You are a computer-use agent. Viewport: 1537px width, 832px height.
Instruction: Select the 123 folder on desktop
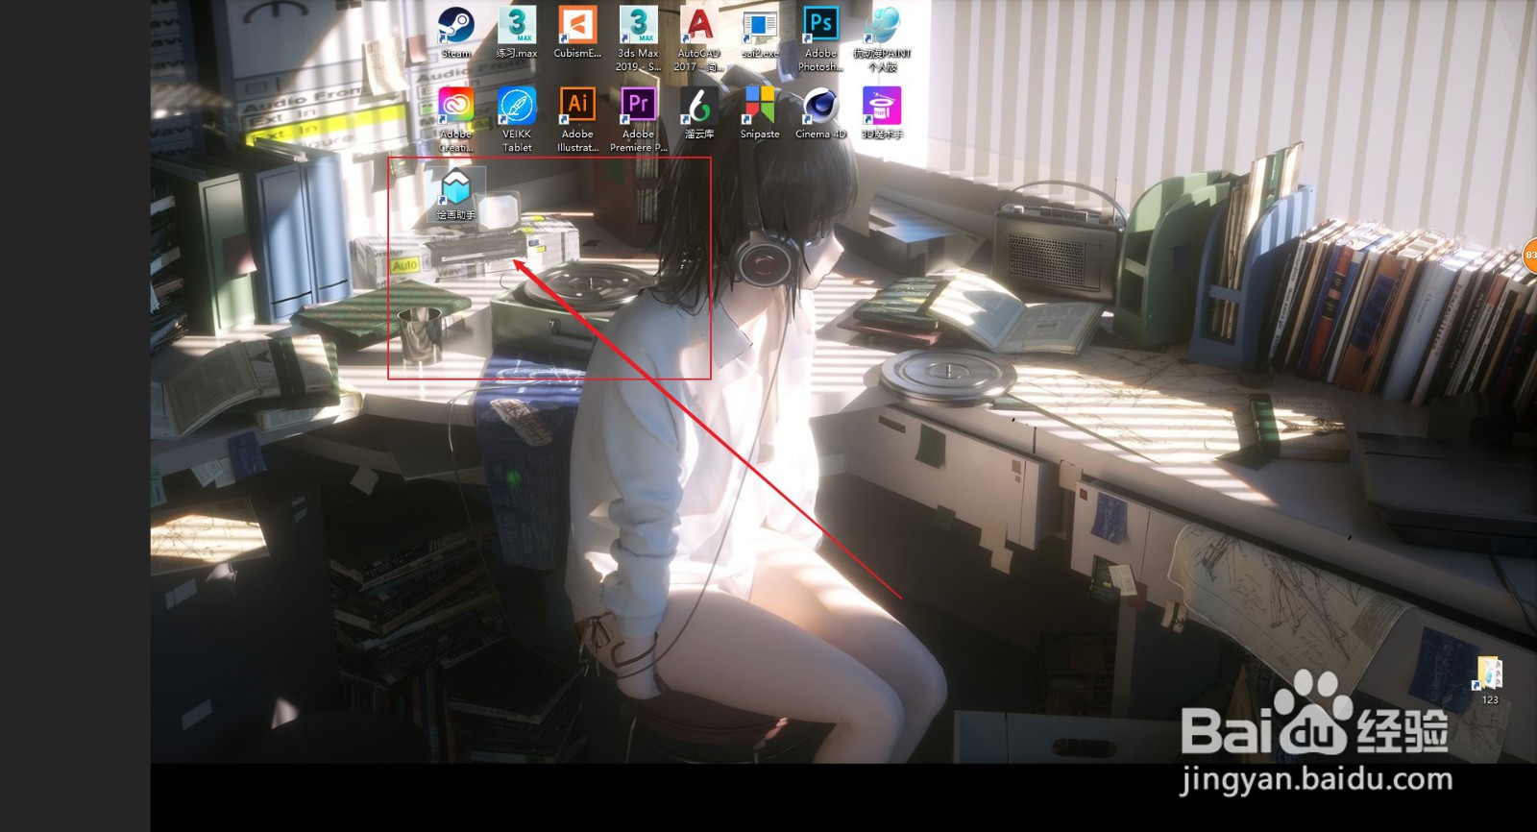click(x=1489, y=680)
